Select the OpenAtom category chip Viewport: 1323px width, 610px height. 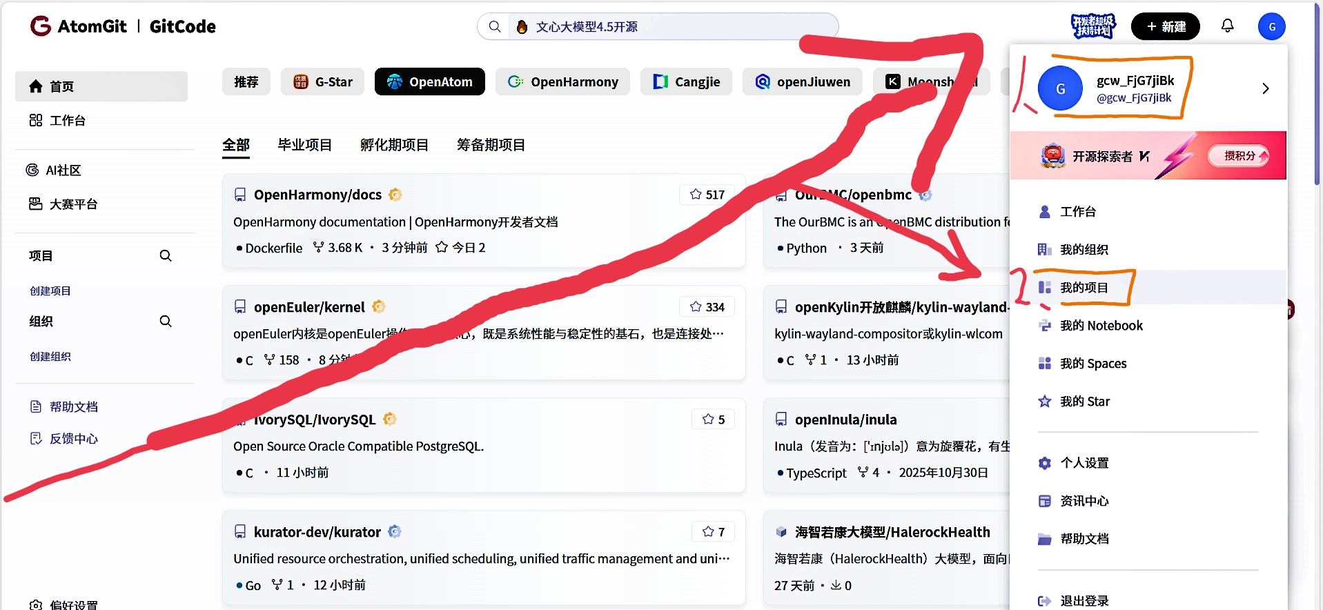pyautogui.click(x=430, y=81)
